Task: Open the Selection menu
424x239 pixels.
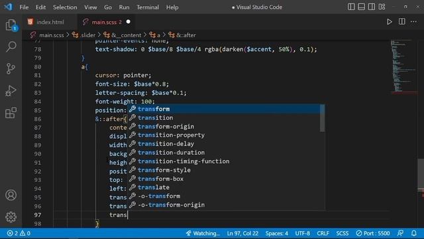Action: (65, 7)
